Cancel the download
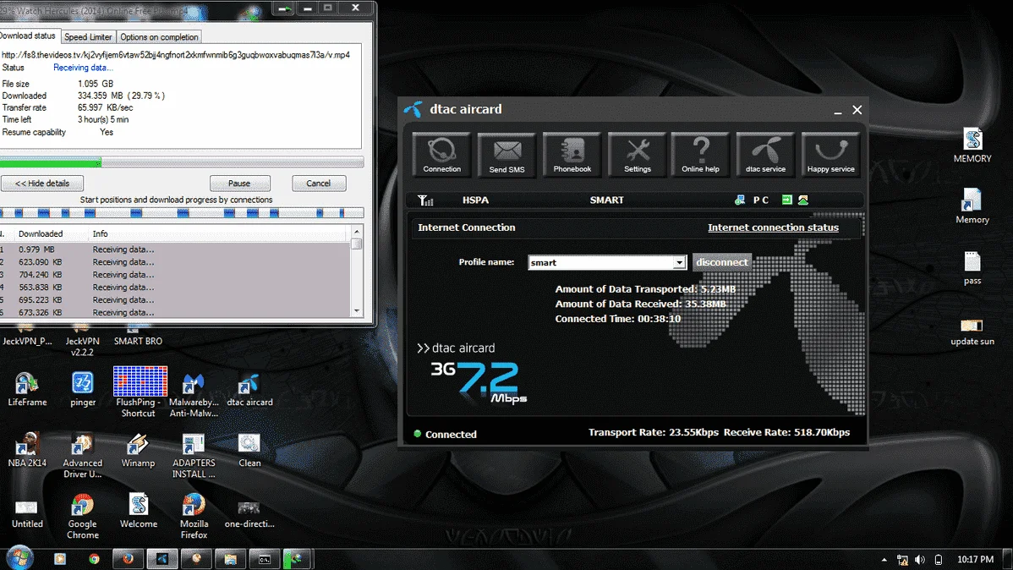This screenshot has width=1013, height=570. [319, 184]
